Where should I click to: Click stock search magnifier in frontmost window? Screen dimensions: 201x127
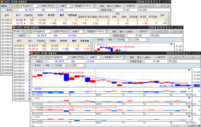click(42, 57)
